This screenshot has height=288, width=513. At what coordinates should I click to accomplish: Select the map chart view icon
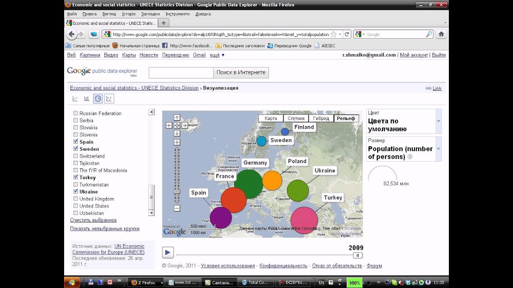[x=98, y=98]
